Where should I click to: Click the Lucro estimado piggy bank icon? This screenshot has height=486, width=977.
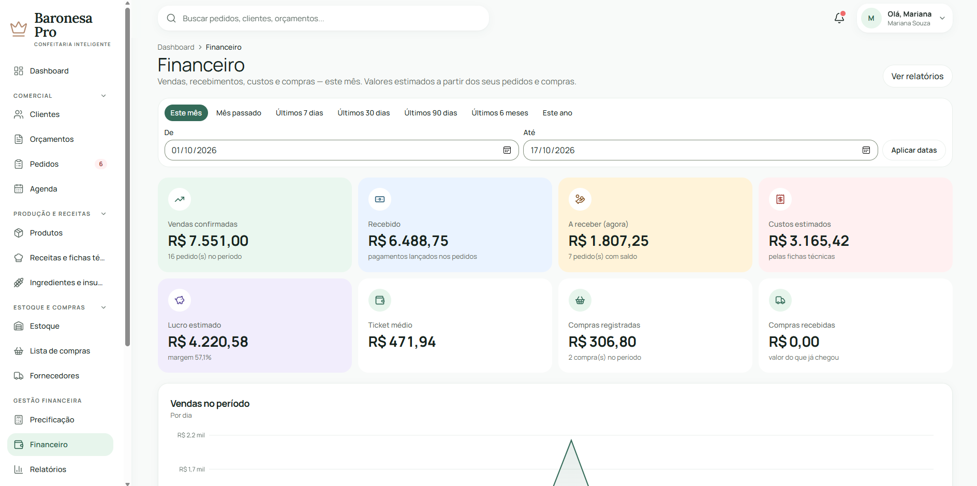[x=180, y=300]
